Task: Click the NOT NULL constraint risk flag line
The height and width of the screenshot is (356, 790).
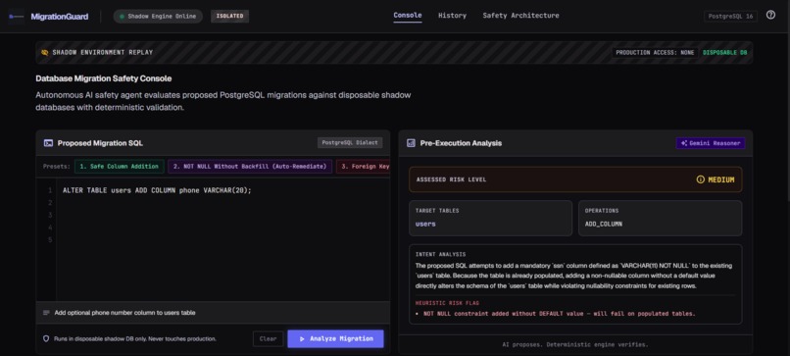Action: 560,314
